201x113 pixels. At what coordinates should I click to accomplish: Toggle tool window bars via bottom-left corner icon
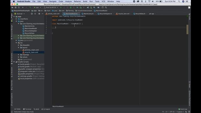click(x=12, y=112)
